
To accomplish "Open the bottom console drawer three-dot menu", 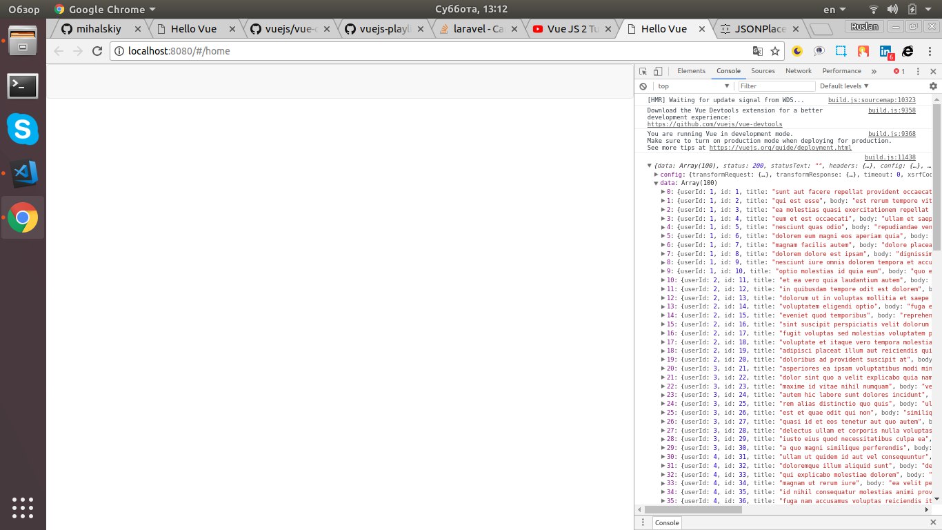I will (643, 522).
